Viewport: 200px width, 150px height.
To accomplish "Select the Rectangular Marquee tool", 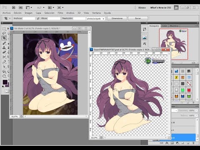I will (x=4, y=29).
